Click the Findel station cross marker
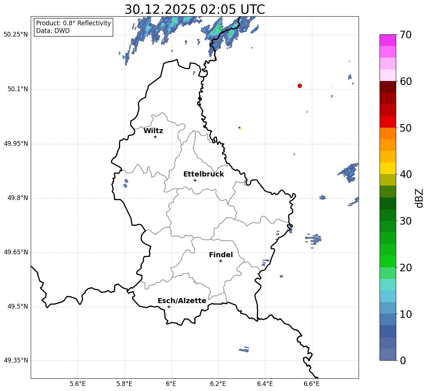Screen dimensions: 428x391 [x=221, y=261]
